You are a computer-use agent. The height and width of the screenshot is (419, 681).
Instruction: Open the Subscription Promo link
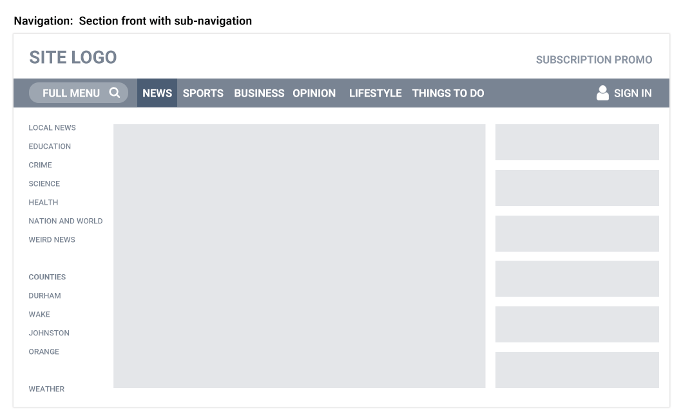(x=593, y=60)
